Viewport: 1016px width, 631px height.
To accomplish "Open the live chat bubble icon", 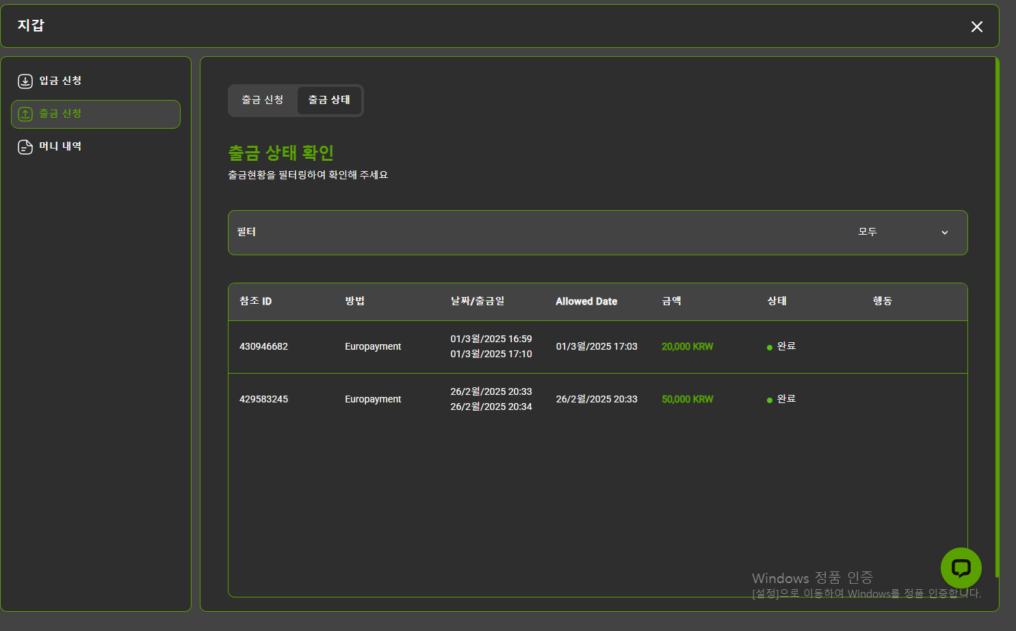I will pos(961,568).
